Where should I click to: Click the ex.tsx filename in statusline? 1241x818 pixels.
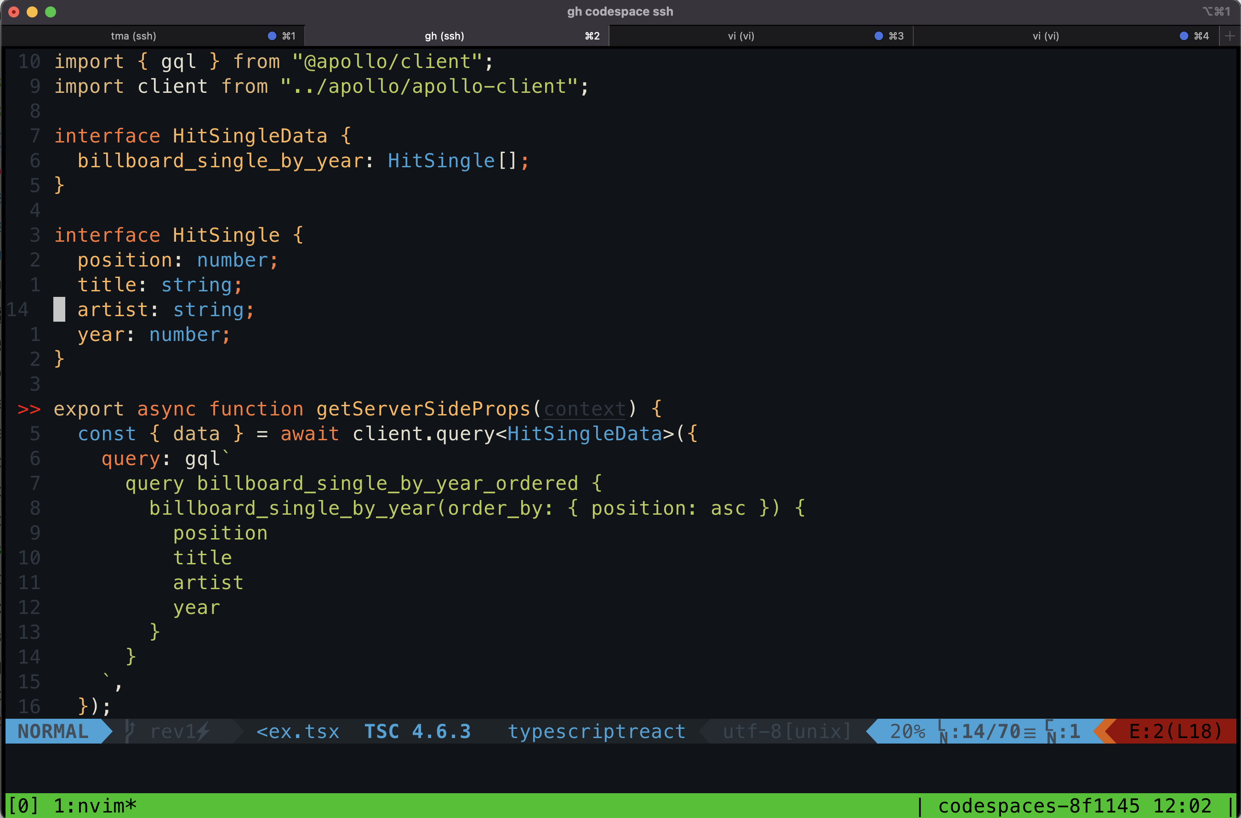pos(298,731)
